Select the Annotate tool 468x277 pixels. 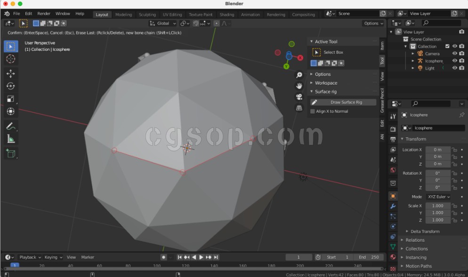[x=11, y=127]
